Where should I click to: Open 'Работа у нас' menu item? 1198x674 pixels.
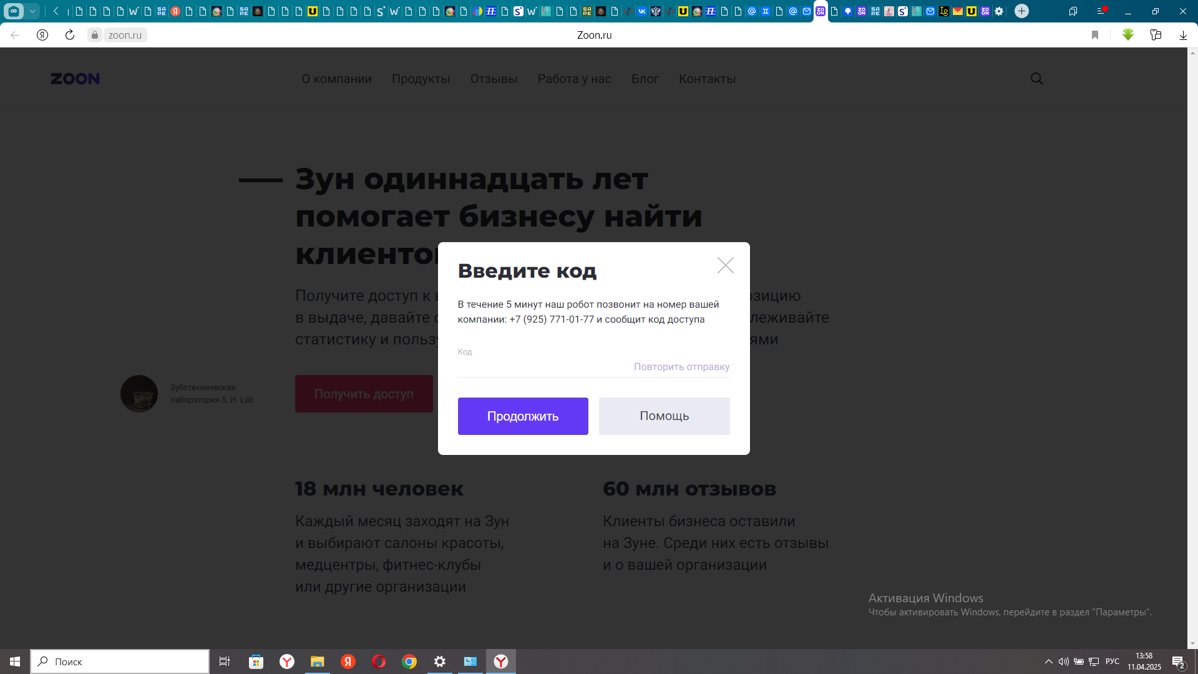(574, 79)
